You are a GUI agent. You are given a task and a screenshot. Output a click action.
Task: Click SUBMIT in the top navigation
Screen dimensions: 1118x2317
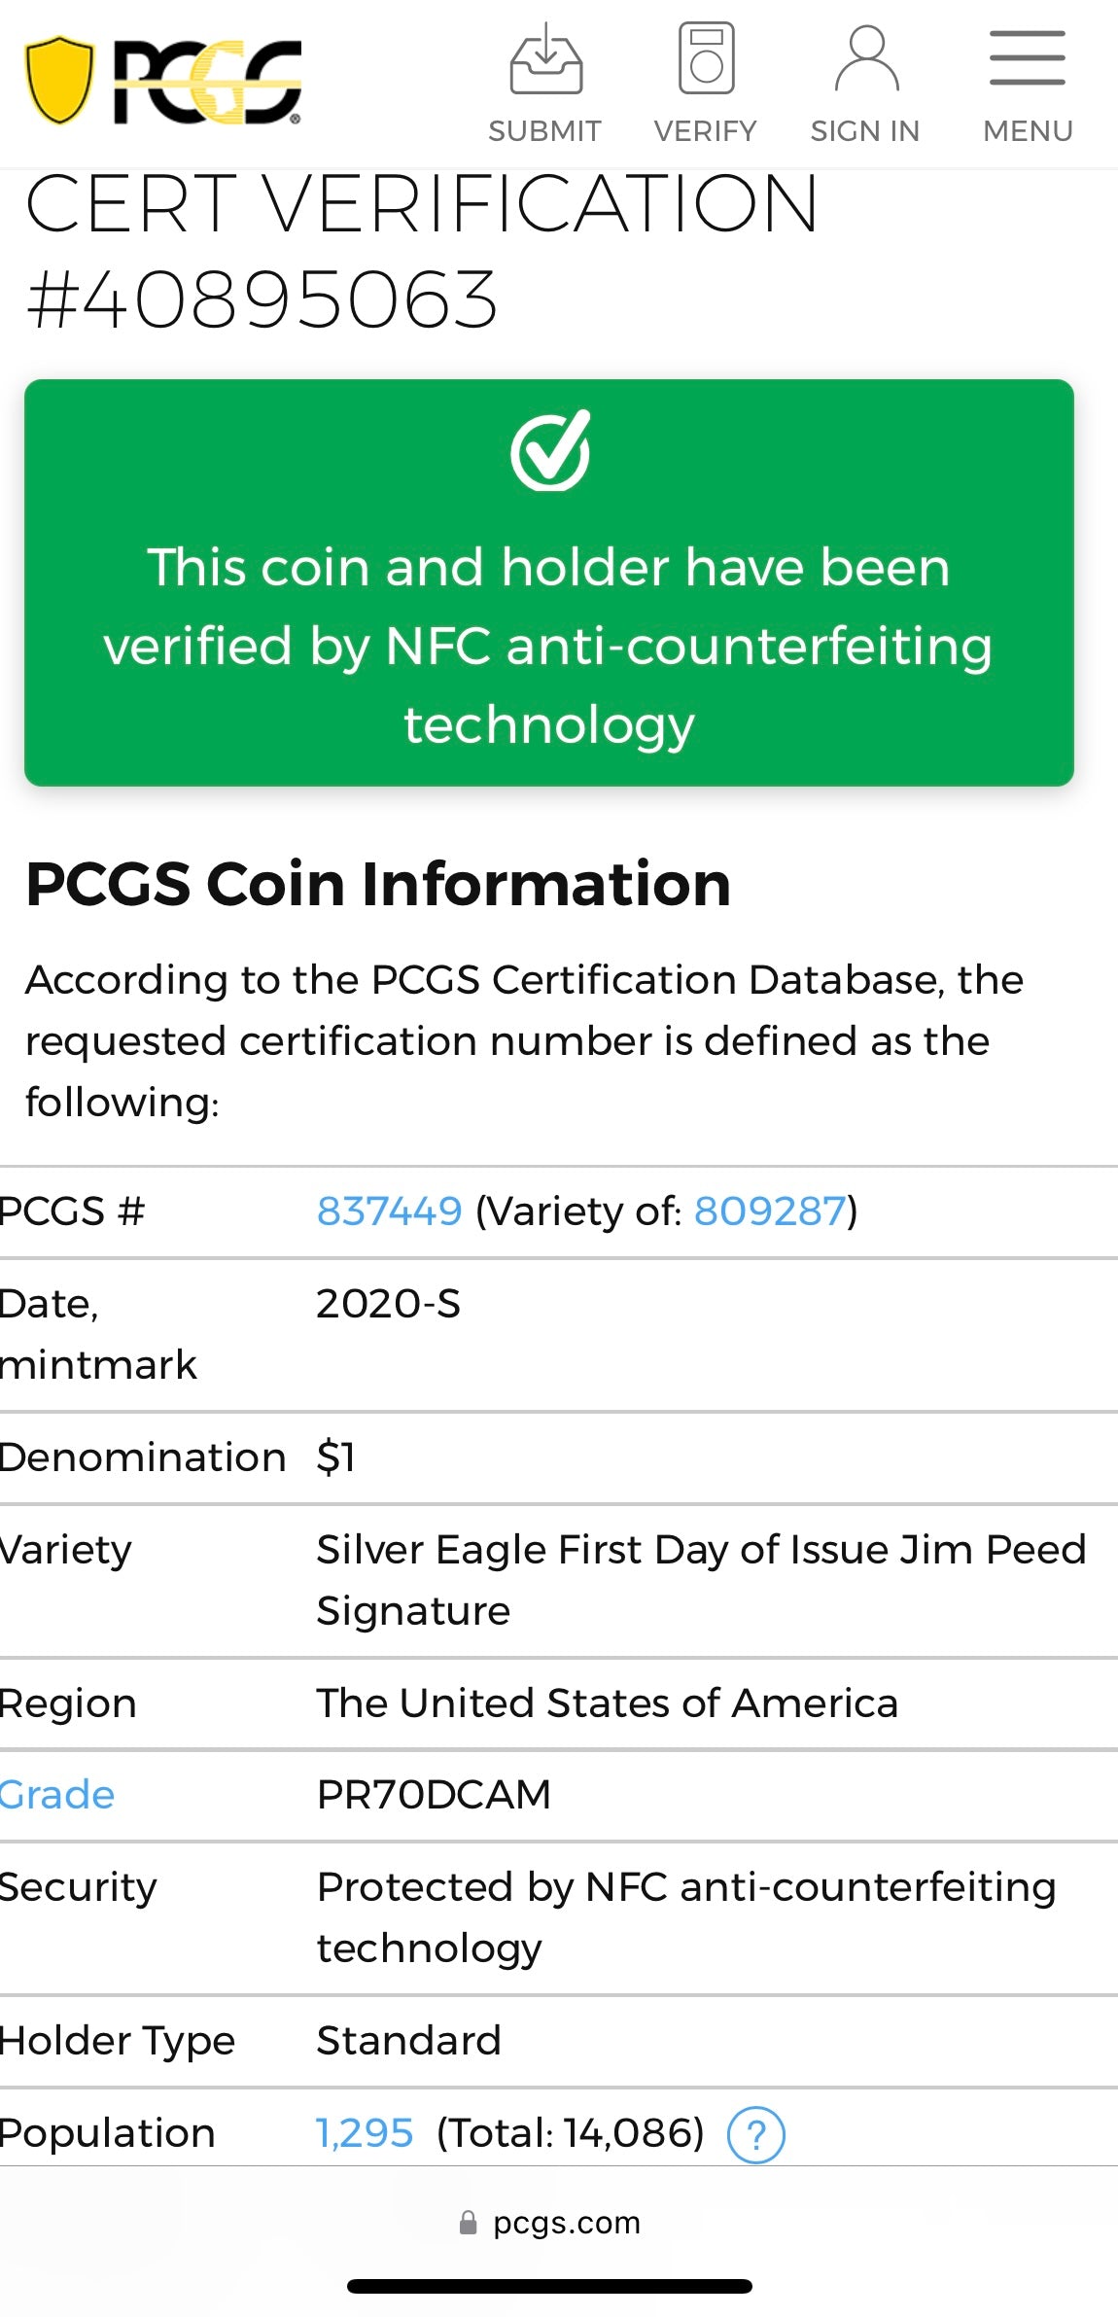[x=544, y=129]
